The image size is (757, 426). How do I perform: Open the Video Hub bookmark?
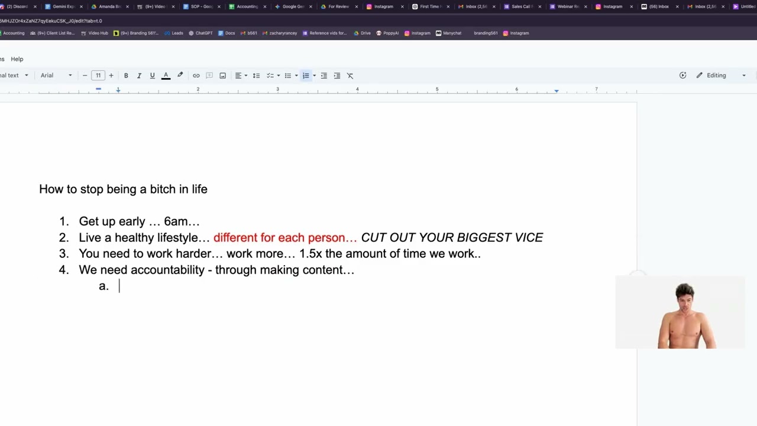(95, 33)
